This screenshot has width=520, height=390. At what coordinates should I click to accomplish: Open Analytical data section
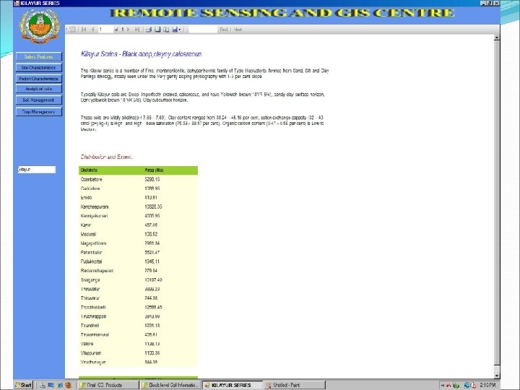point(38,89)
